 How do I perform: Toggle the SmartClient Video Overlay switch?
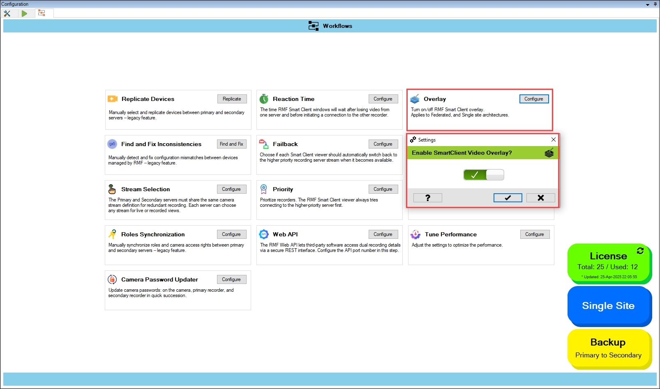click(x=483, y=175)
